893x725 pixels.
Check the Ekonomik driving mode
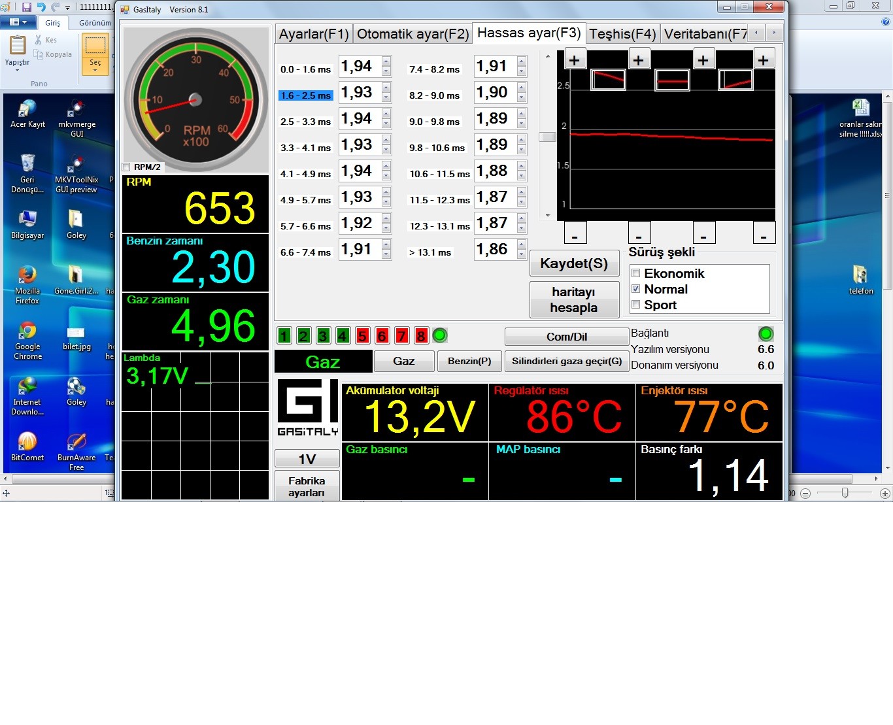pyautogui.click(x=635, y=273)
